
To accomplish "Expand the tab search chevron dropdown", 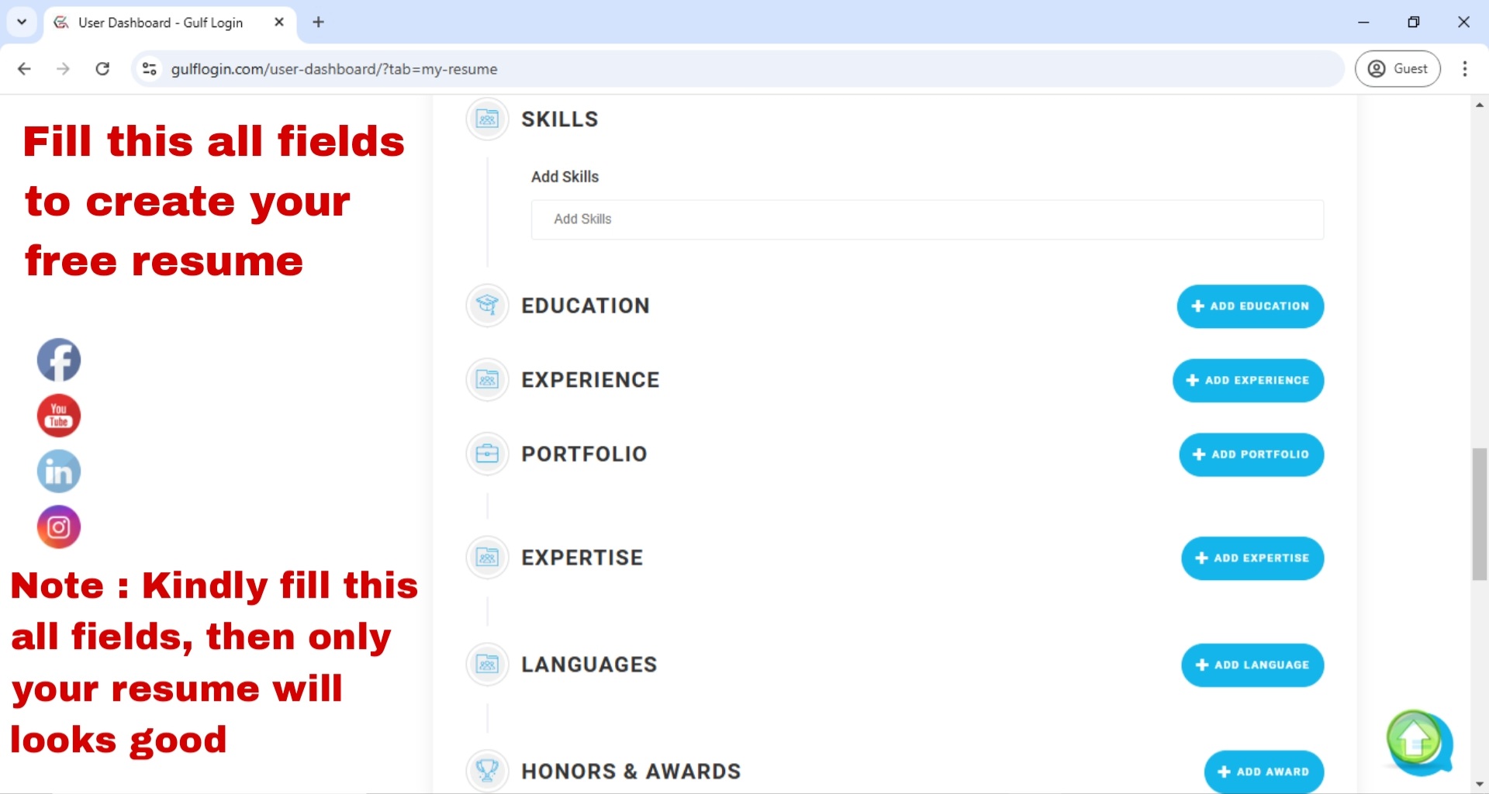I will click(x=21, y=22).
